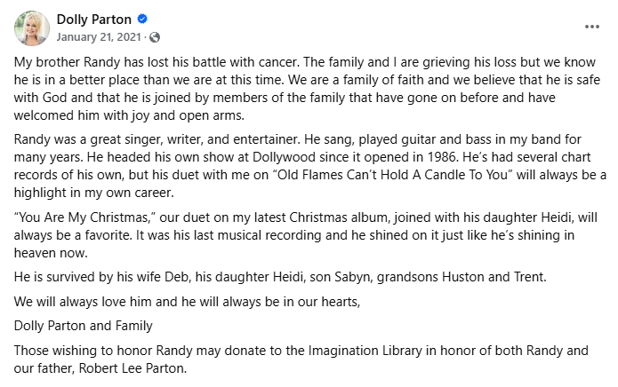The image size is (618, 387).
Task: Click the paragraph starting "My brother Randy"
Action: 307,89
